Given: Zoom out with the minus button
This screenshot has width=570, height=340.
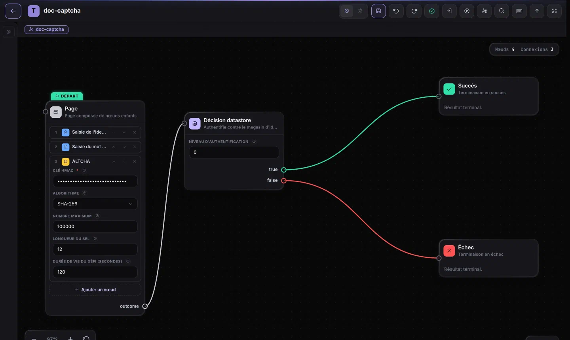Looking at the screenshot, I should [x=34, y=338].
